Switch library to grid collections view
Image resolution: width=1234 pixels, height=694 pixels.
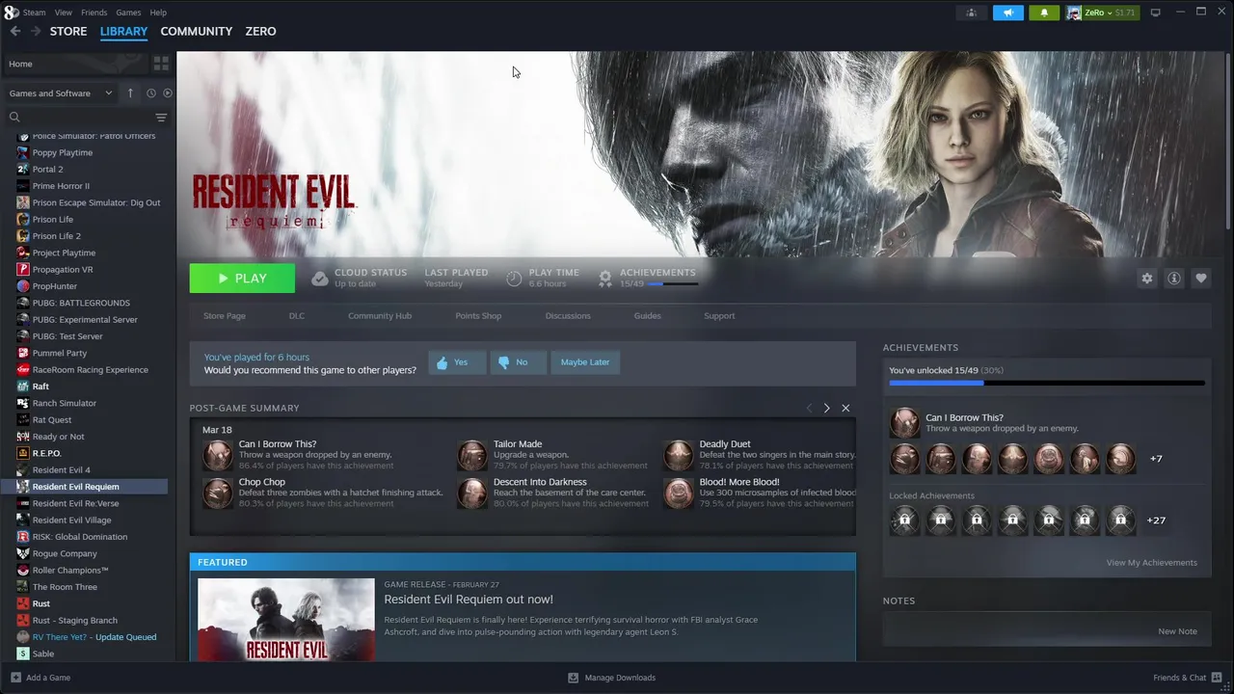161,64
